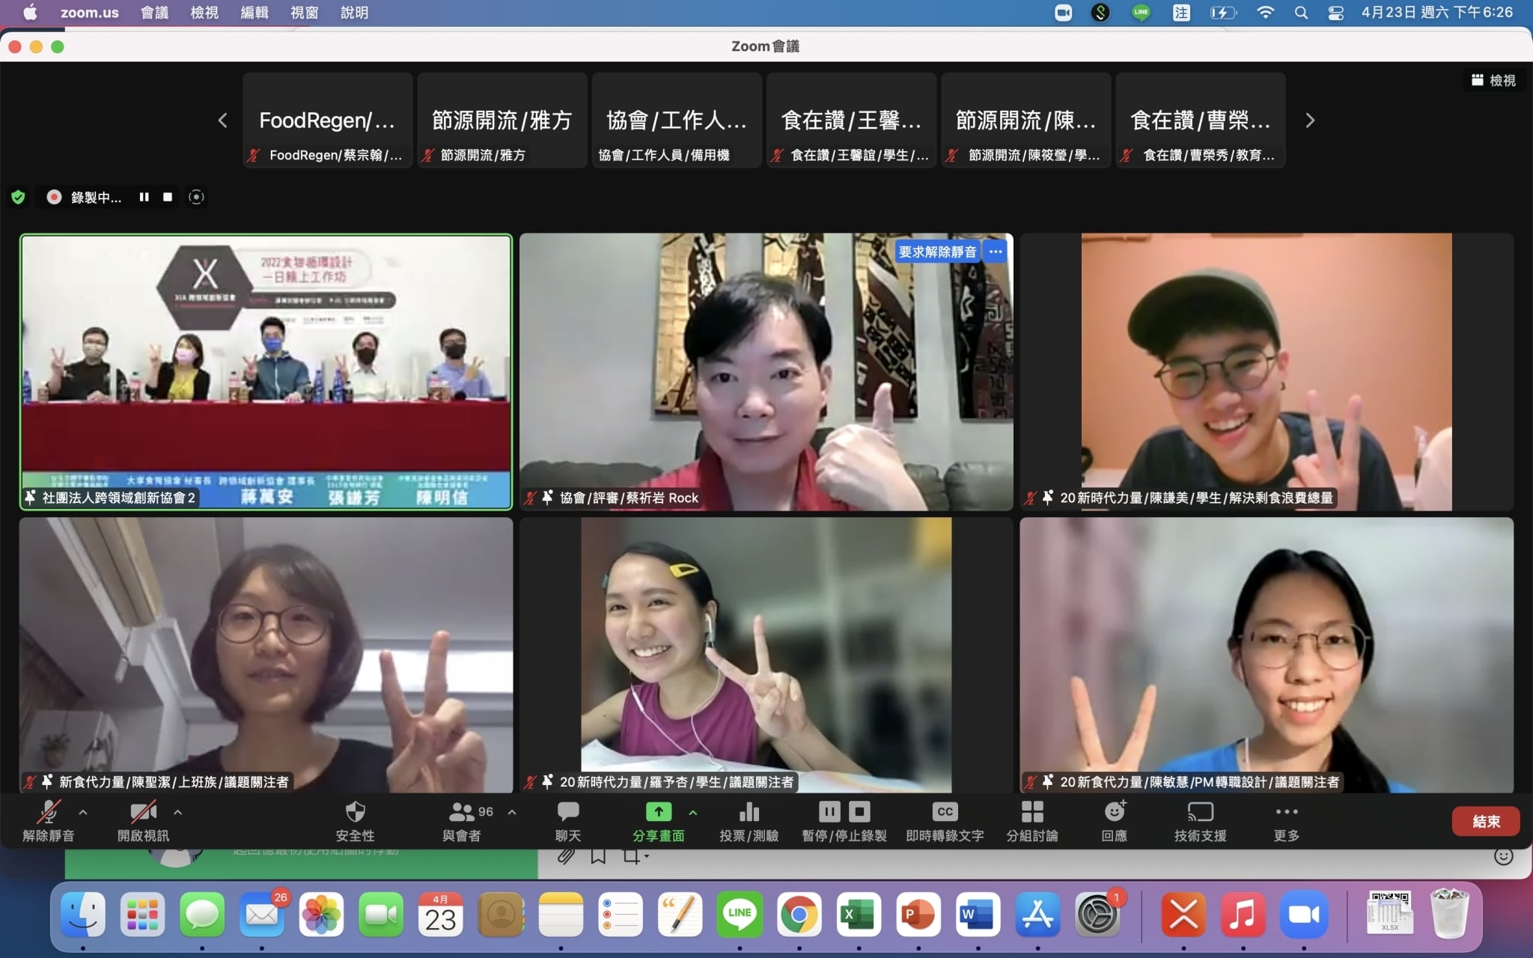The width and height of the screenshot is (1533, 958).
Task: Show next participants with right chevron
Action: point(1310,120)
